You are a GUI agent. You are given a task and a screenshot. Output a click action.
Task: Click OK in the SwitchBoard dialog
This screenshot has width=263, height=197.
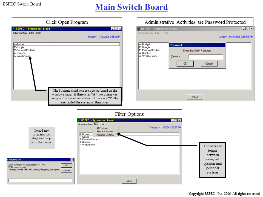tap(67, 165)
